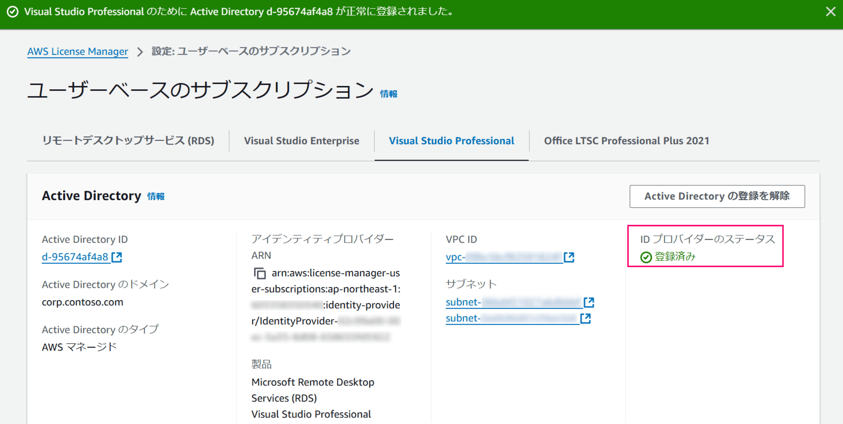Open directory d-95674af4a8 link

75,257
